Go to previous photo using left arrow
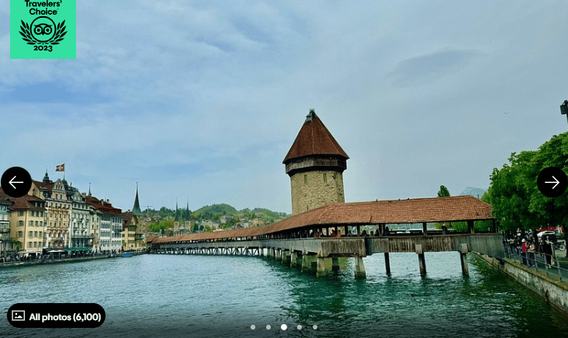The width and height of the screenshot is (568, 338). (x=16, y=182)
